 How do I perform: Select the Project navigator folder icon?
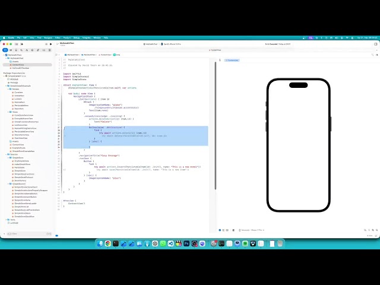click(x=5, y=50)
